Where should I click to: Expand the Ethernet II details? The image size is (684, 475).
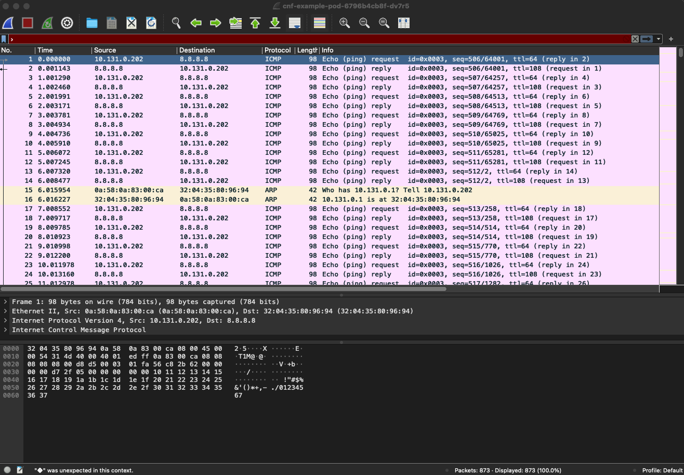(x=6, y=311)
